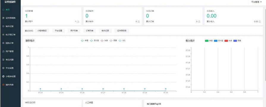Click the 平台设置 recent-visit shortcut
This screenshot has height=107, width=266.
[x=58, y=31]
